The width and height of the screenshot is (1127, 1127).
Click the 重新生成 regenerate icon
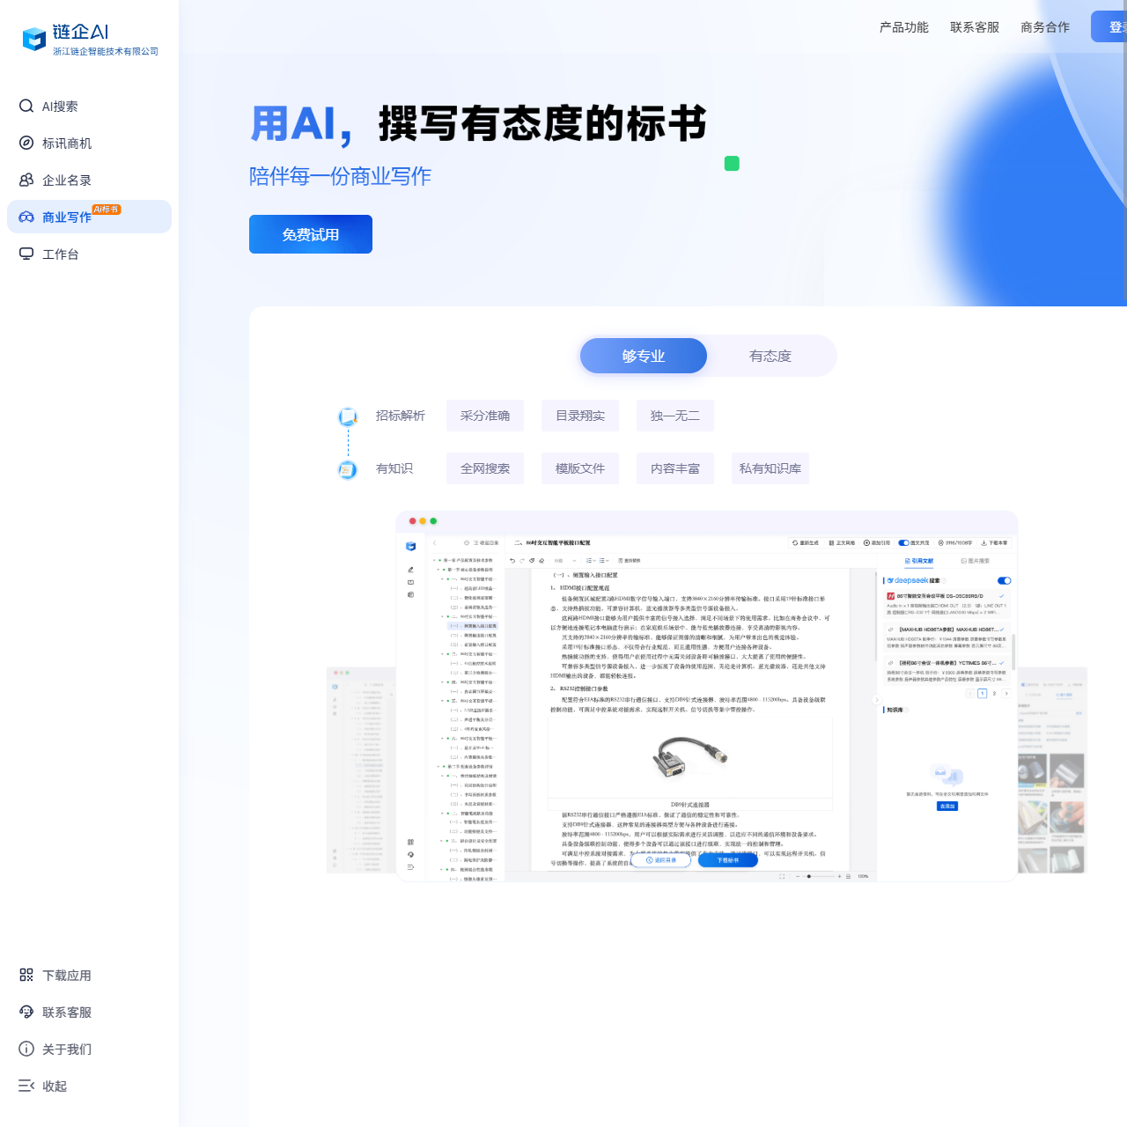click(795, 543)
